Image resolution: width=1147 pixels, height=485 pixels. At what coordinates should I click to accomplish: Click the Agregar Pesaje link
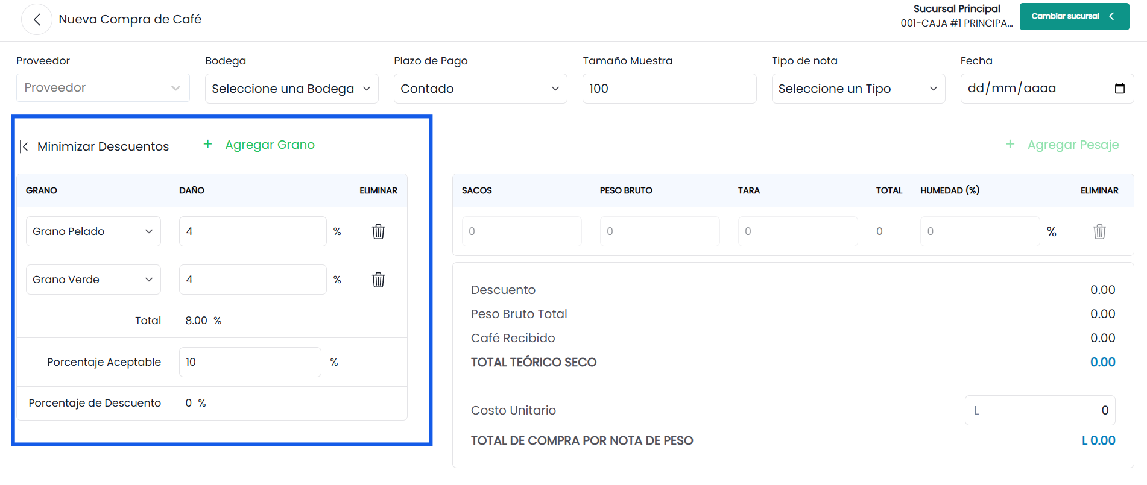[1073, 145]
